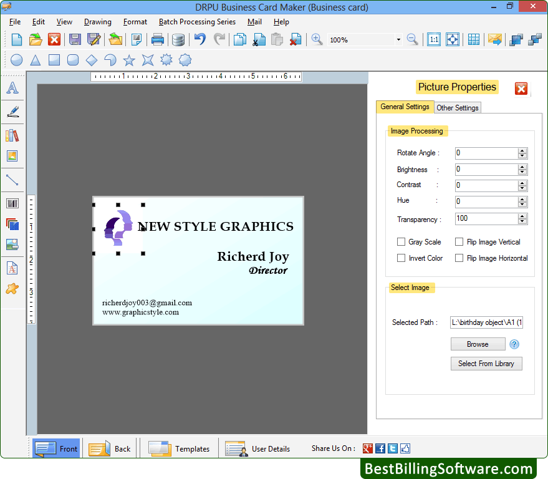Click the database cylinder icon

tap(178, 39)
